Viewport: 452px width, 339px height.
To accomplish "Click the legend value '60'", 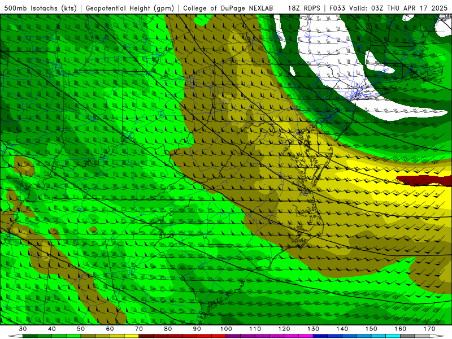I will pos(110,329).
